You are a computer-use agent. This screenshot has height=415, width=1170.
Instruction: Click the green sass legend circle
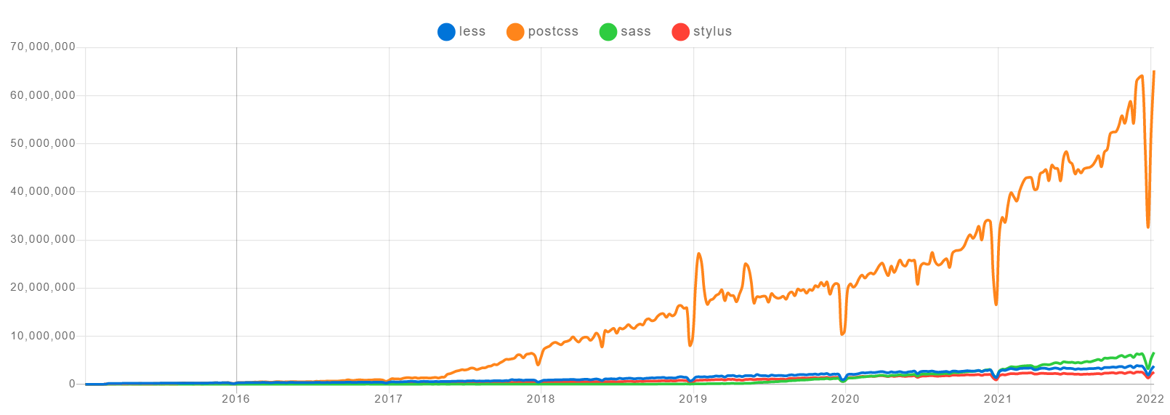pos(608,32)
